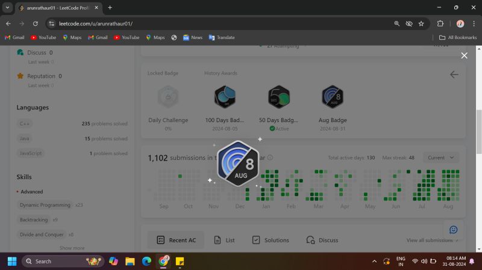482x270 pixels.
Task: Close the LeetCode profile tab
Action: (x=96, y=8)
